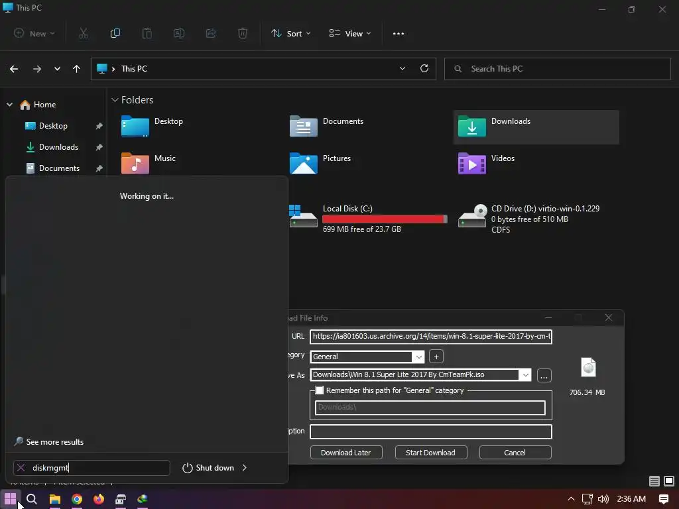Image resolution: width=679 pixels, height=509 pixels.
Task: Launch Firefox from taskbar
Action: pos(99,499)
